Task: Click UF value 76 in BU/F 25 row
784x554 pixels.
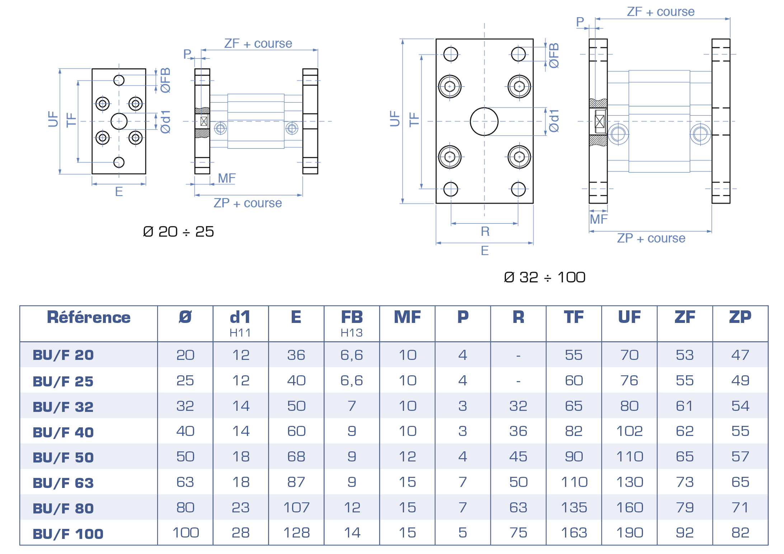Action: [x=629, y=380]
